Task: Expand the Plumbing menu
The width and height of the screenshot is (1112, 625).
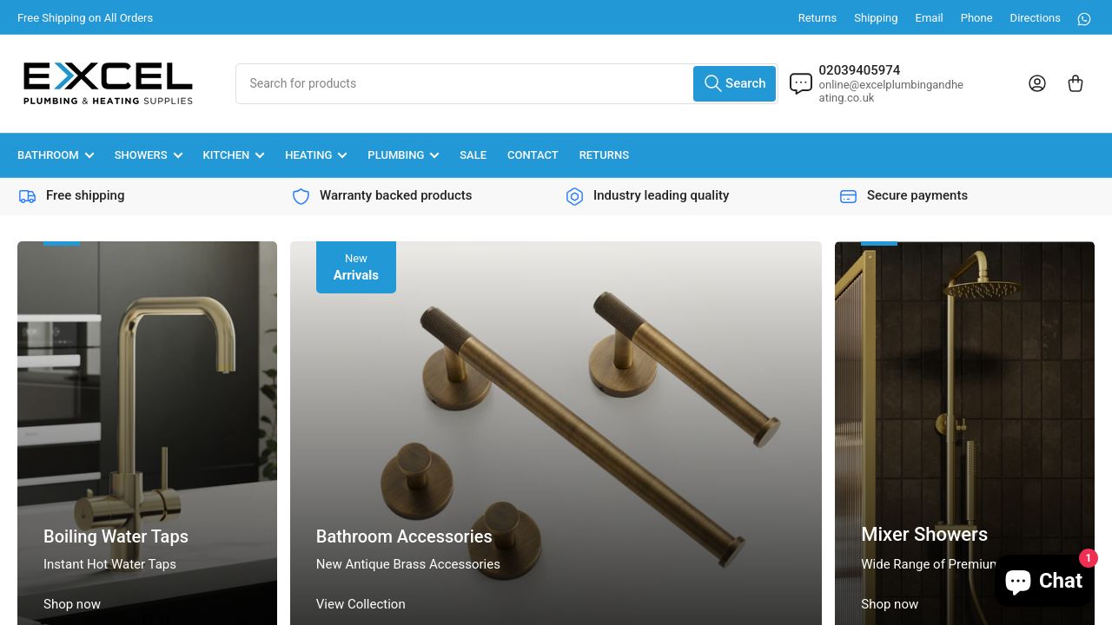Action: tap(403, 155)
